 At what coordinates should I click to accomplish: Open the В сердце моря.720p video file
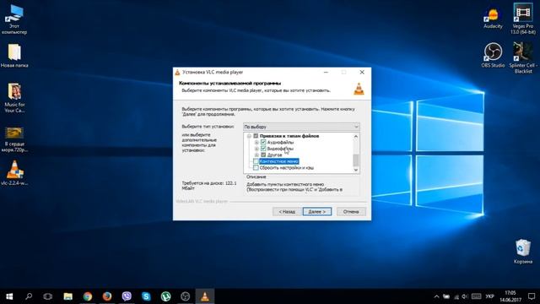click(14, 139)
